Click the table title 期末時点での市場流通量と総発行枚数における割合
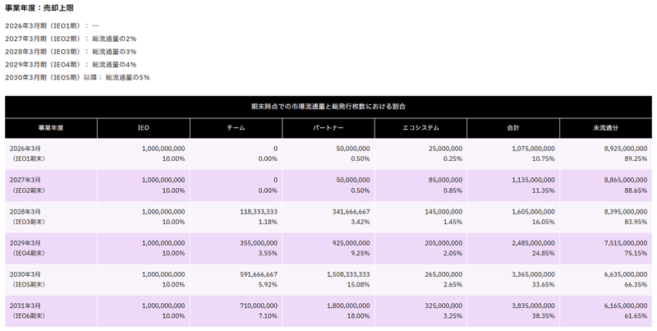 (x=328, y=107)
